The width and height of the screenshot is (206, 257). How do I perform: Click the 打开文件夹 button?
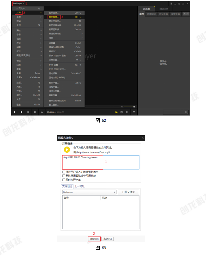pos(129,192)
